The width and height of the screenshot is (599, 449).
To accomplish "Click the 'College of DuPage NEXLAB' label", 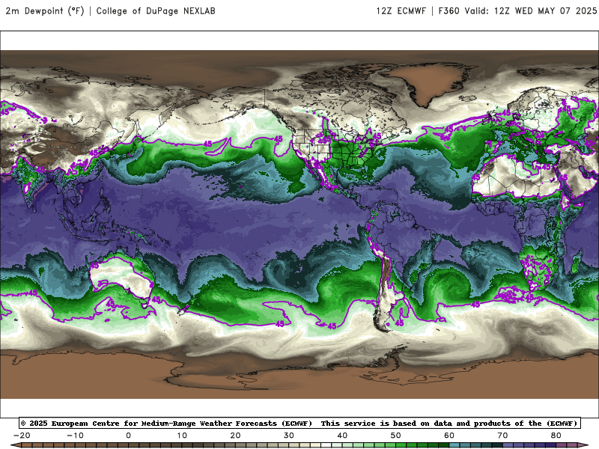I will coord(156,11).
